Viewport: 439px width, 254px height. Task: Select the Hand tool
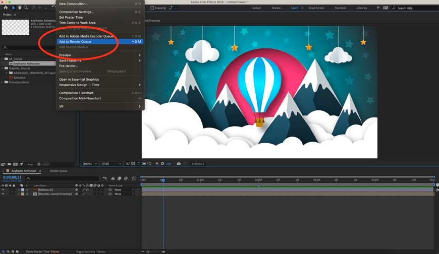(20, 8)
